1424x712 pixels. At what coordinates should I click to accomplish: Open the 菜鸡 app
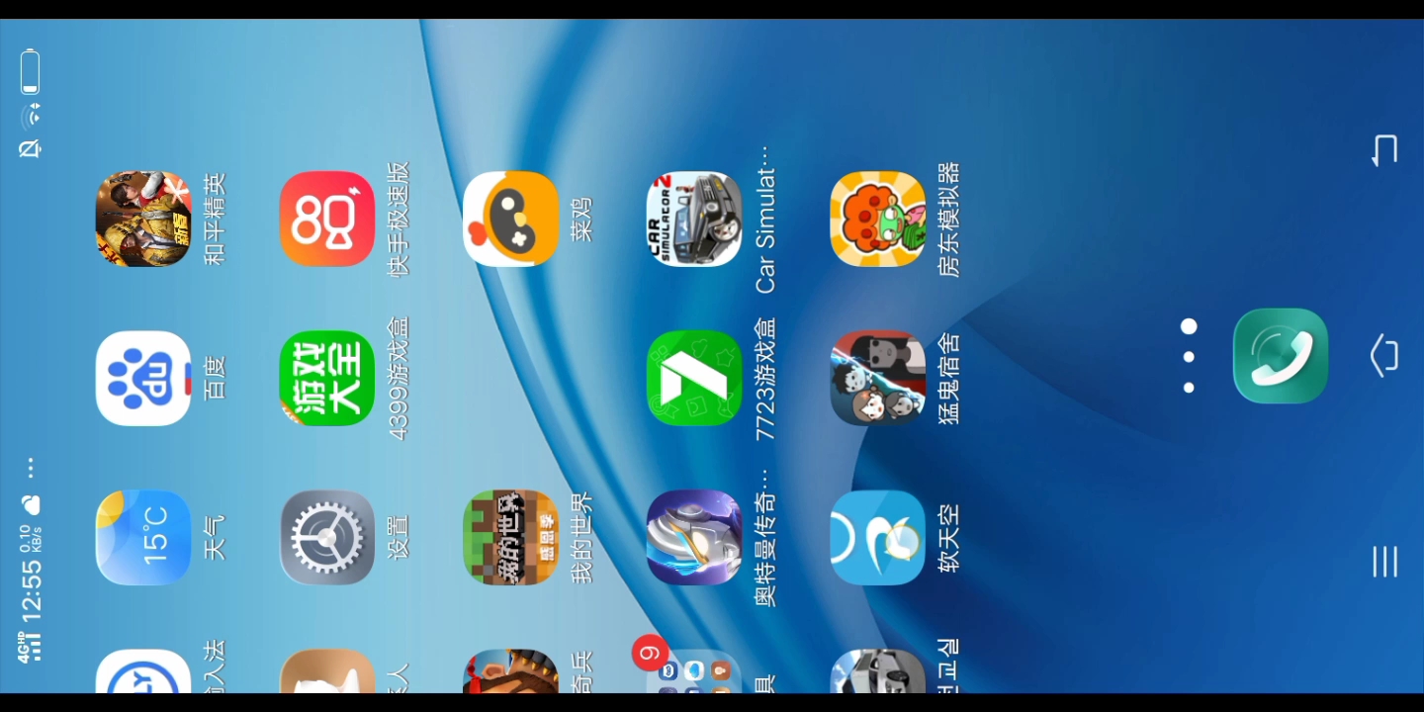click(511, 219)
